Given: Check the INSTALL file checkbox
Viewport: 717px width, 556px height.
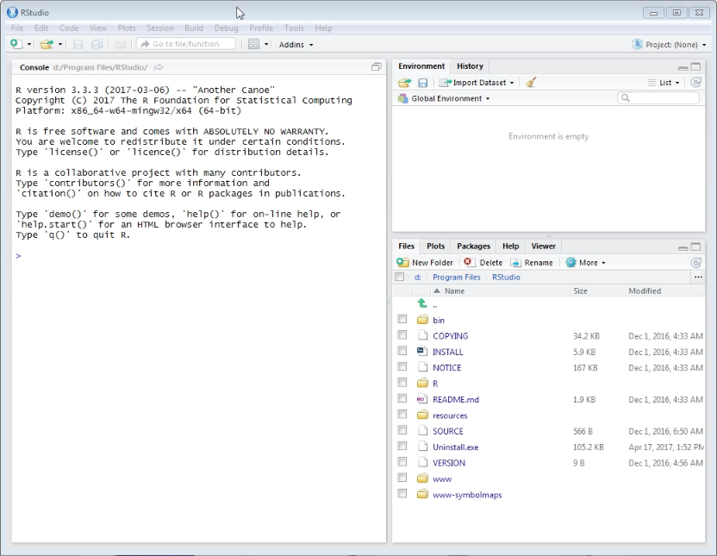Looking at the screenshot, I should [402, 351].
